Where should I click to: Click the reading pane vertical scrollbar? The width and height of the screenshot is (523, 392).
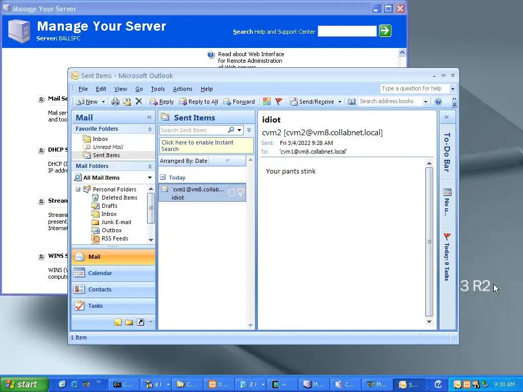click(429, 241)
